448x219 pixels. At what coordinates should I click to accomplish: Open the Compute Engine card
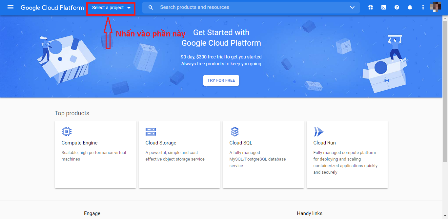95,155
